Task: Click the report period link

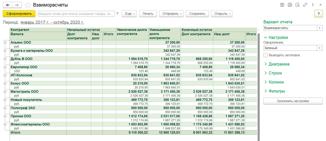Action: click(52, 22)
